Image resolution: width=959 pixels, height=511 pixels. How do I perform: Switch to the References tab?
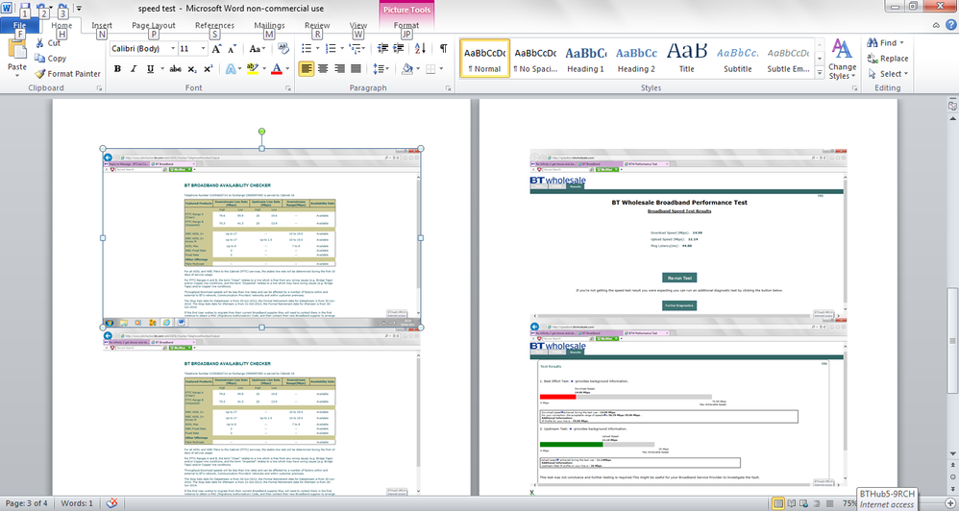(214, 25)
